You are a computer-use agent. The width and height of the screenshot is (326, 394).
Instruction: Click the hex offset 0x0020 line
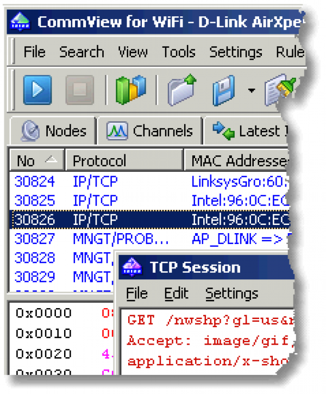(x=43, y=354)
